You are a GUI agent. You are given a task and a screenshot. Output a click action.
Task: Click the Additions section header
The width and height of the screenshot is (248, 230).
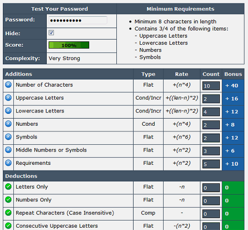[x=19, y=74]
